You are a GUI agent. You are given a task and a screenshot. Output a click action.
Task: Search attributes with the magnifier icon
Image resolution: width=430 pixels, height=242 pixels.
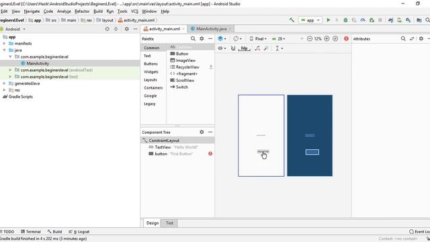403,39
